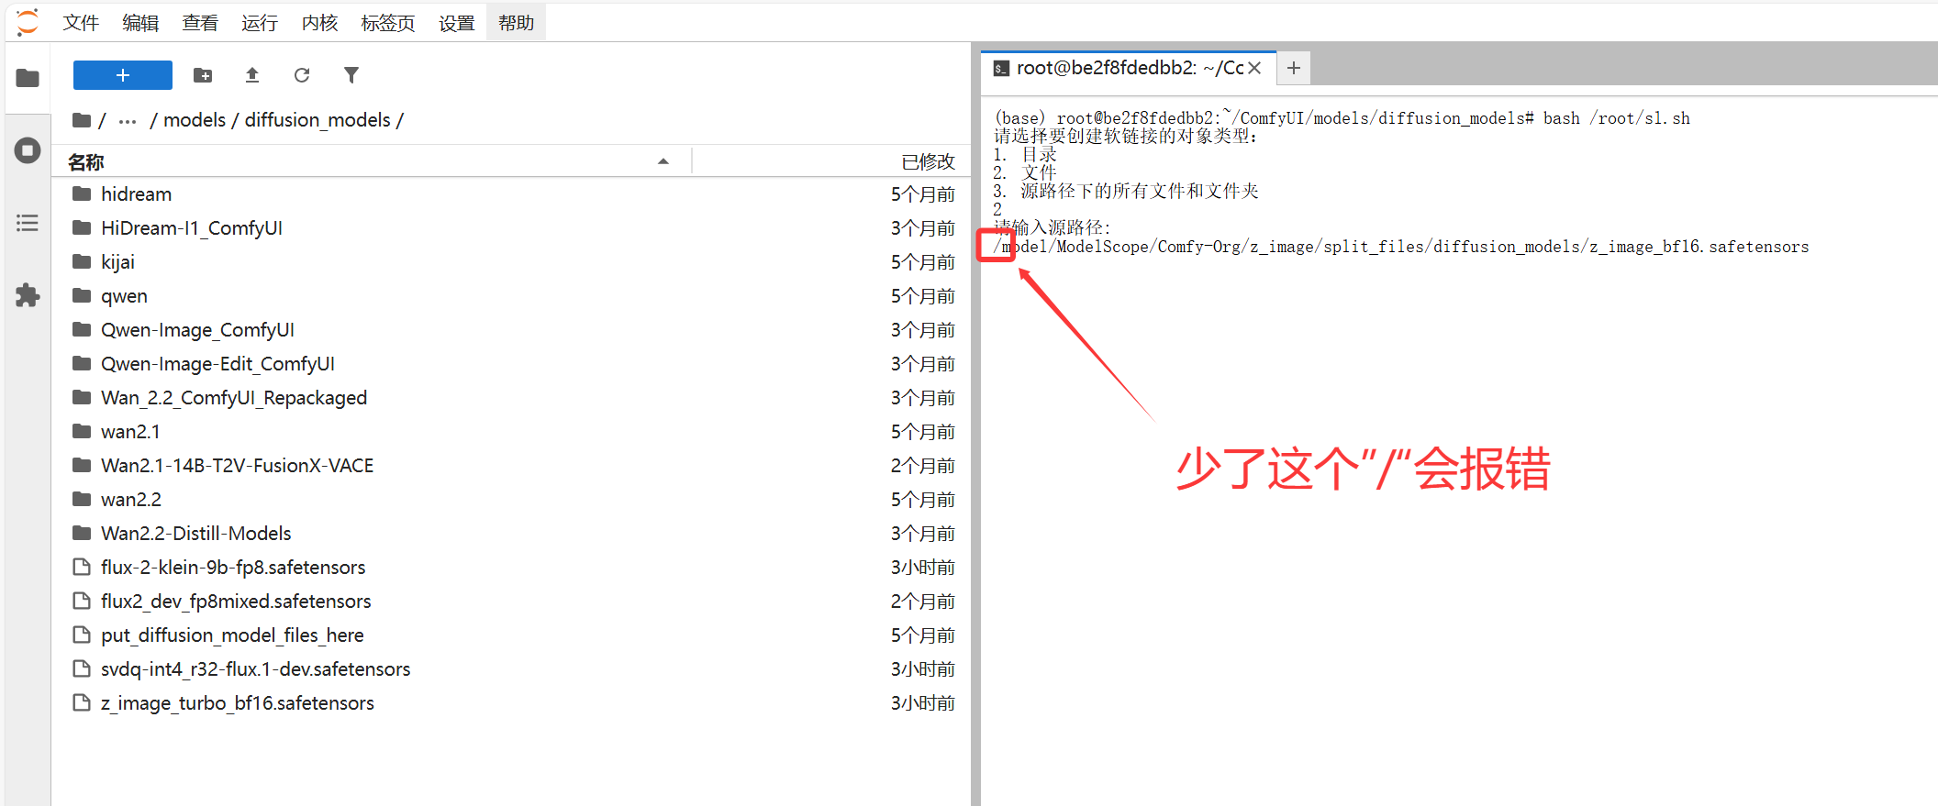The width and height of the screenshot is (1938, 806).
Task: Refresh the file browser list
Action: click(302, 75)
